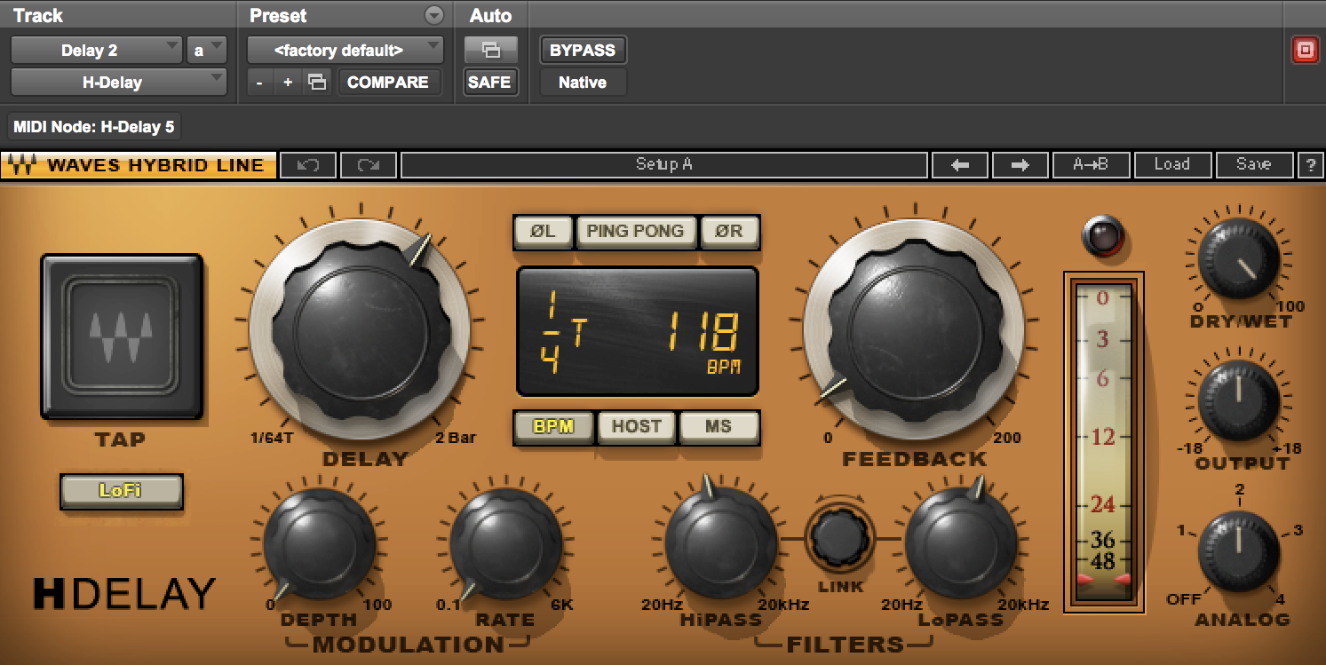
Task: Toggle the LoFi mode button
Action: coord(121,490)
